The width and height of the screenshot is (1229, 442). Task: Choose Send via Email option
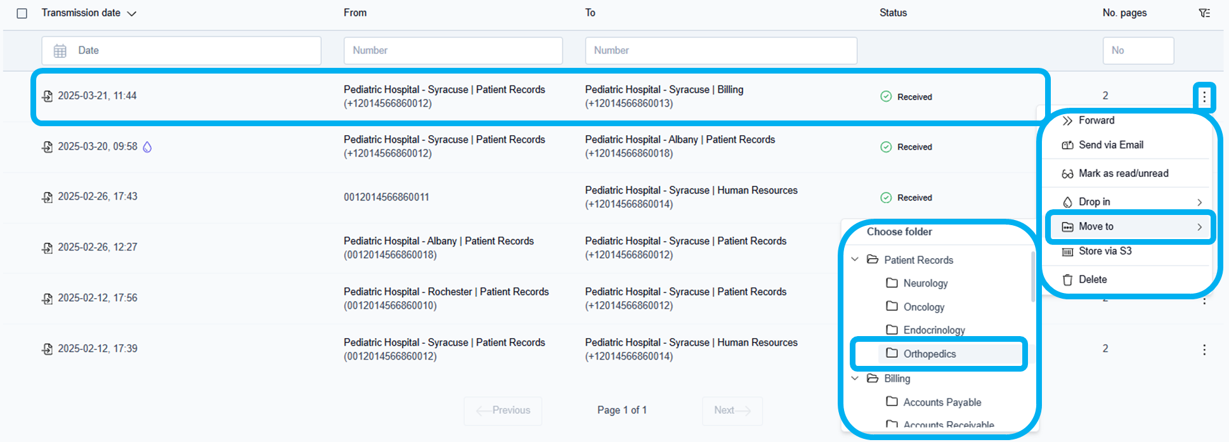1110,145
